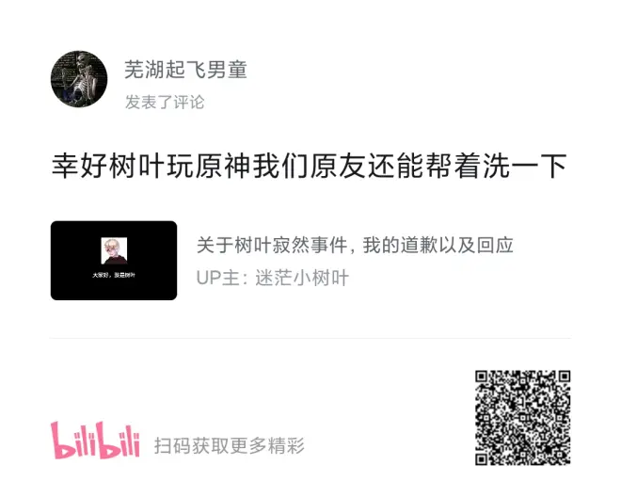Click the QR code top-left finder square
Image resolution: width=621 pixels, height=497 pixels.
click(x=481, y=377)
